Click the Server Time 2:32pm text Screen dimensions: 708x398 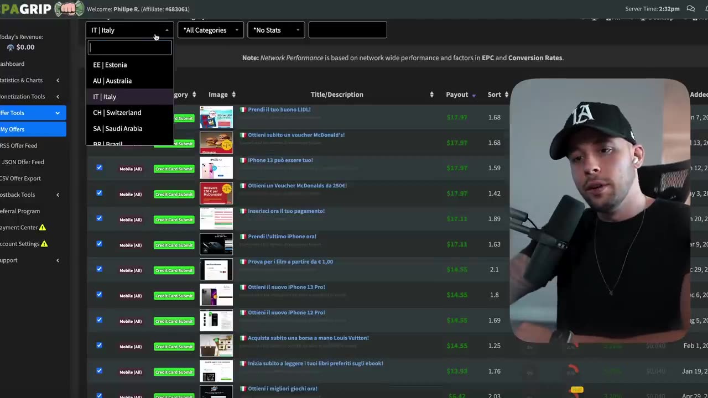(x=652, y=9)
